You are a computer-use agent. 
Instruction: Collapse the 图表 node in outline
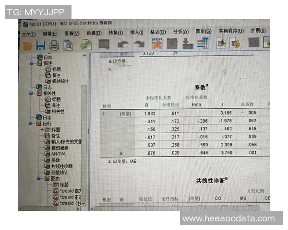tap(39, 178)
